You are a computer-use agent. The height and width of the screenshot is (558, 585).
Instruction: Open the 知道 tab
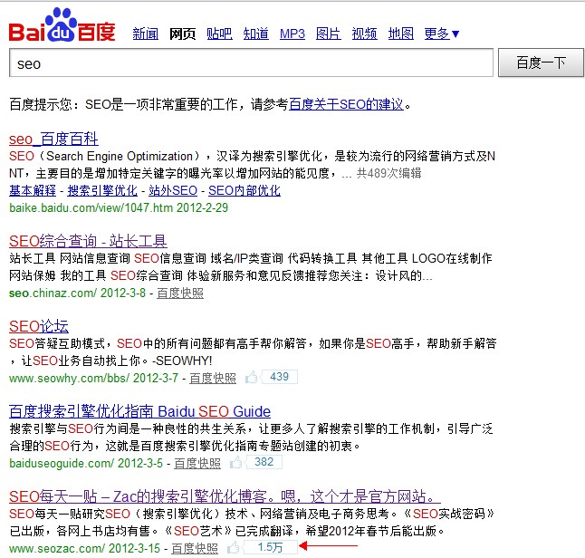tap(256, 34)
